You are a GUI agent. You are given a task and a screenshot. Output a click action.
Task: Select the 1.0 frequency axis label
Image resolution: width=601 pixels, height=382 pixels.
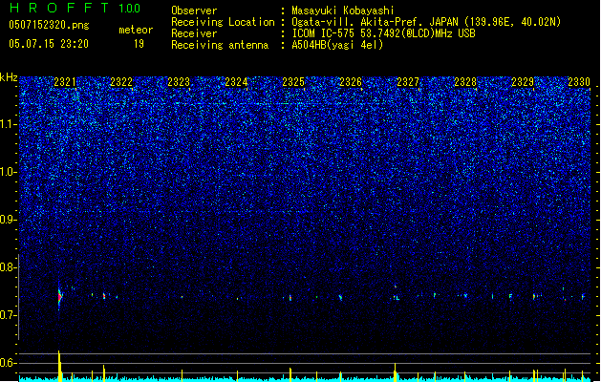(x=9, y=172)
